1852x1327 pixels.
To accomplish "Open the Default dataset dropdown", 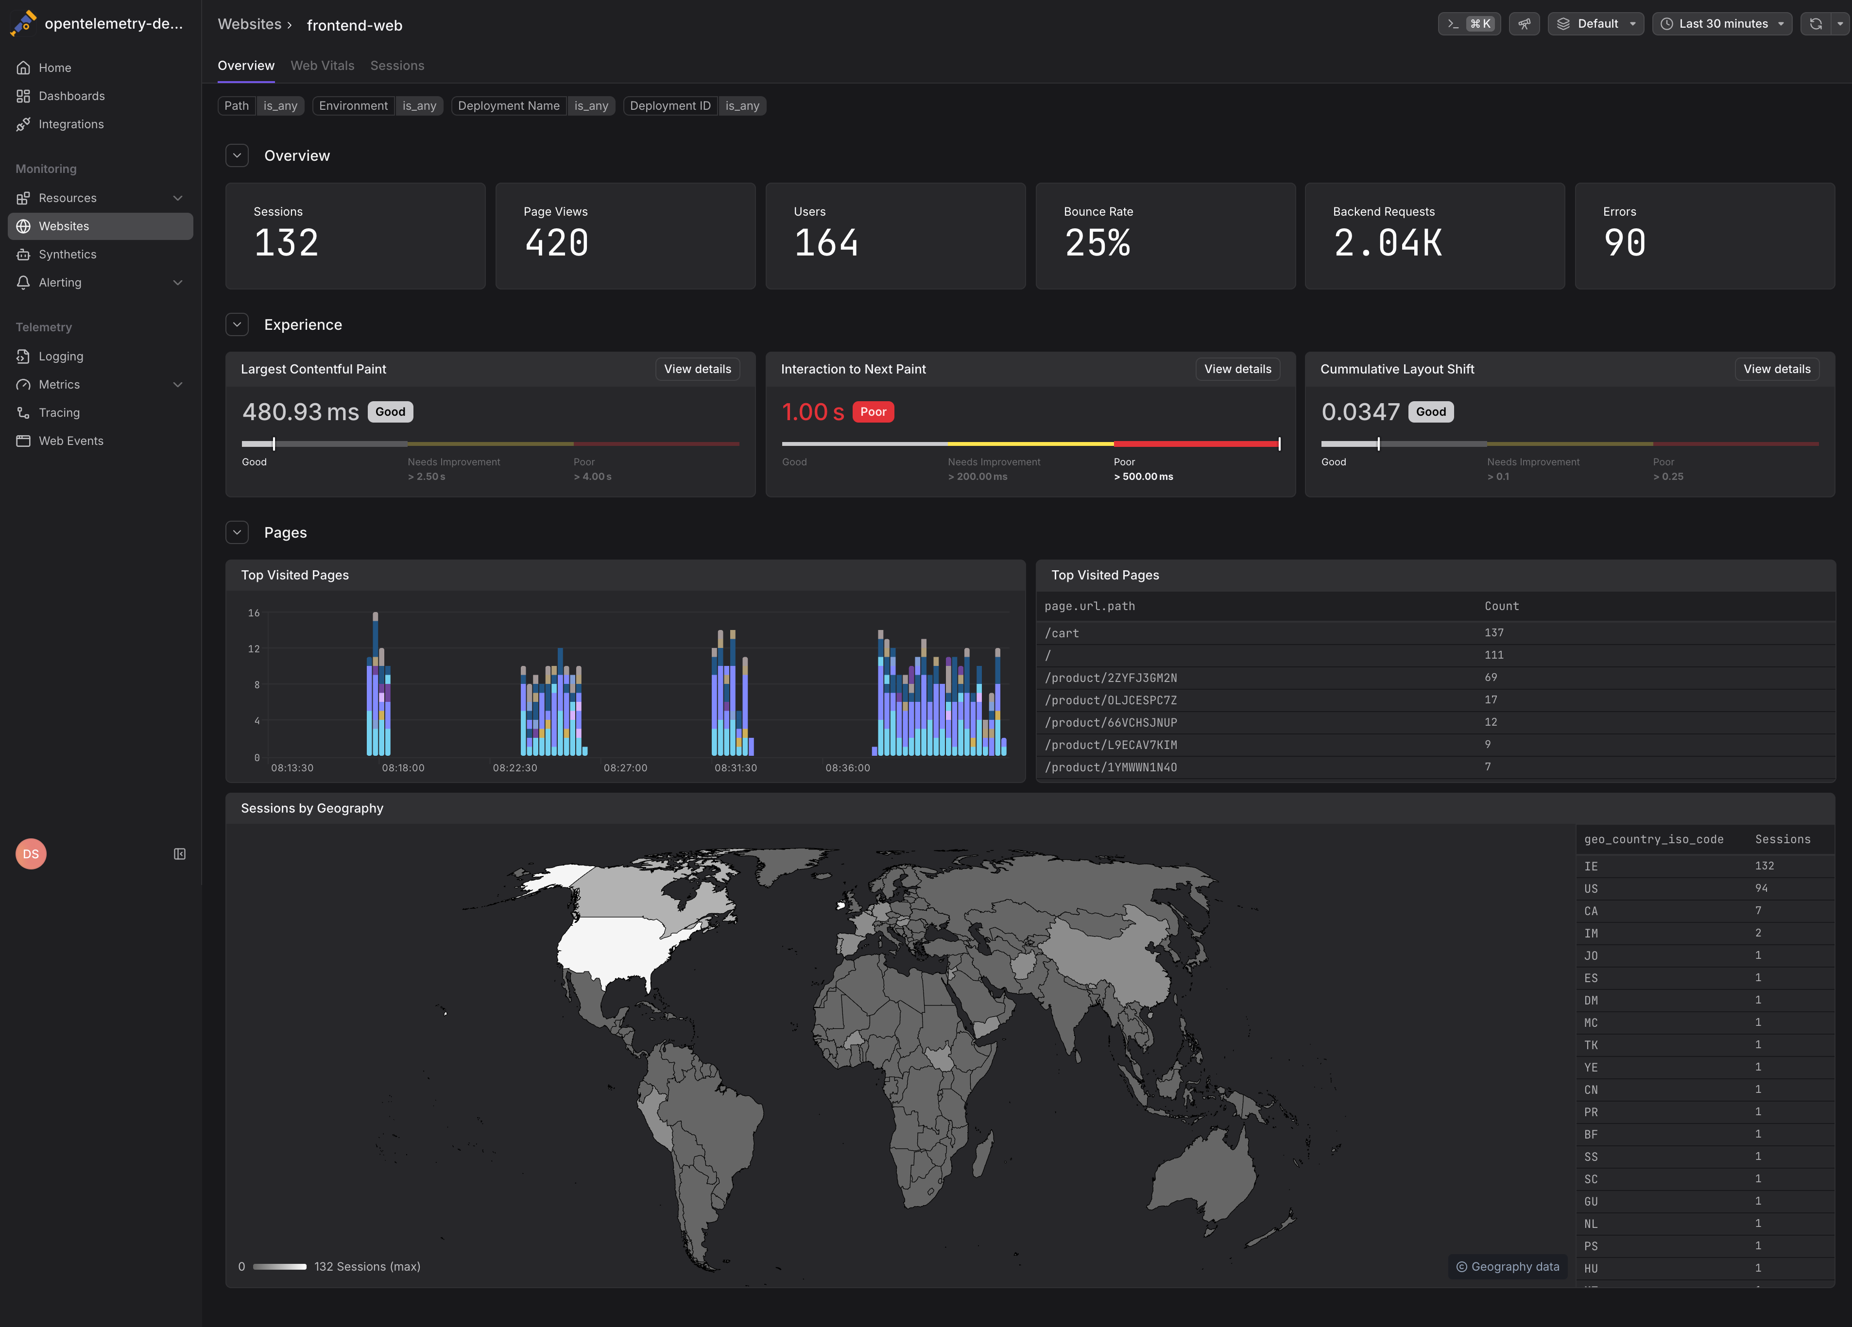I will pyautogui.click(x=1595, y=24).
